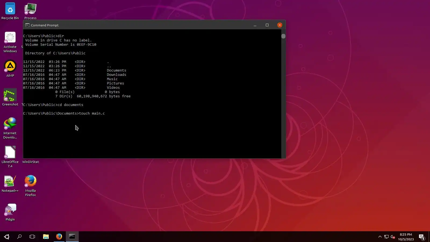Select the Mozilla Firefox desktop shortcut
The height and width of the screenshot is (242, 430).
point(30,186)
